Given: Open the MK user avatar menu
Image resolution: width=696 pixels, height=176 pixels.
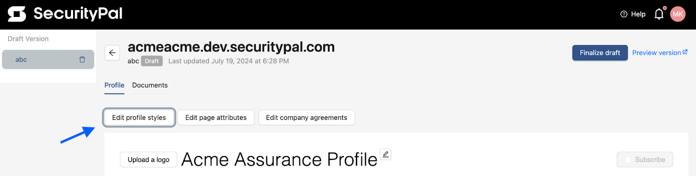Looking at the screenshot, I should 678,14.
